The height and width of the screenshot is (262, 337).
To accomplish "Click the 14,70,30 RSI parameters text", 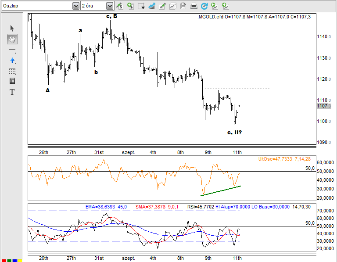I will 301,207.
